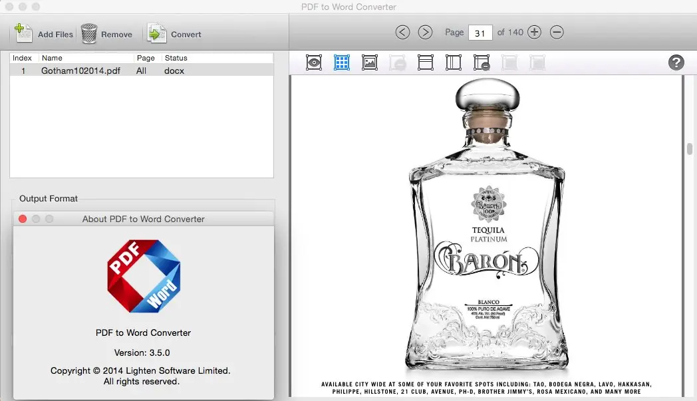
Task: Zoom out with the minus circle icon
Action: (557, 32)
